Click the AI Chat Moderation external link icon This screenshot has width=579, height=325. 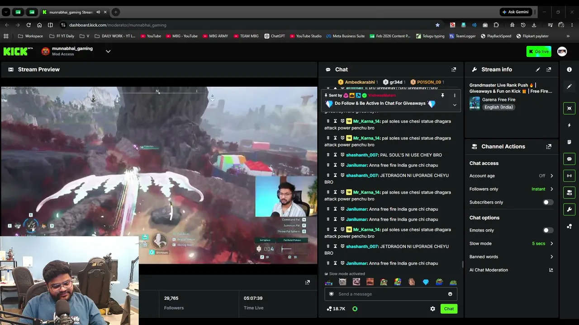[551, 270]
